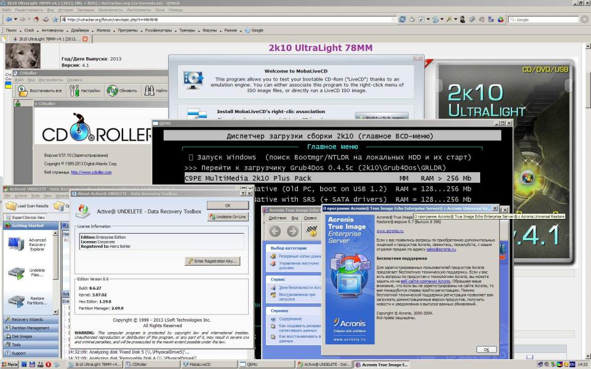Open the red Opera icon in quick launch
The height and width of the screenshot is (369, 591).
(x=48, y=364)
